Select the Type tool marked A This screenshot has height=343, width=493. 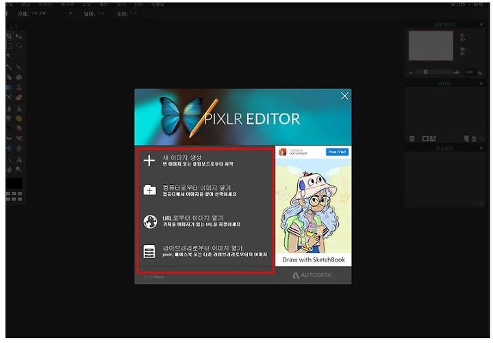19,160
